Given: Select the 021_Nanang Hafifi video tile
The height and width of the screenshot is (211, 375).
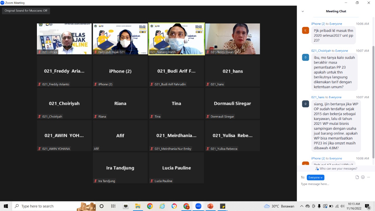Looking at the screenshot, I should (x=176, y=39).
